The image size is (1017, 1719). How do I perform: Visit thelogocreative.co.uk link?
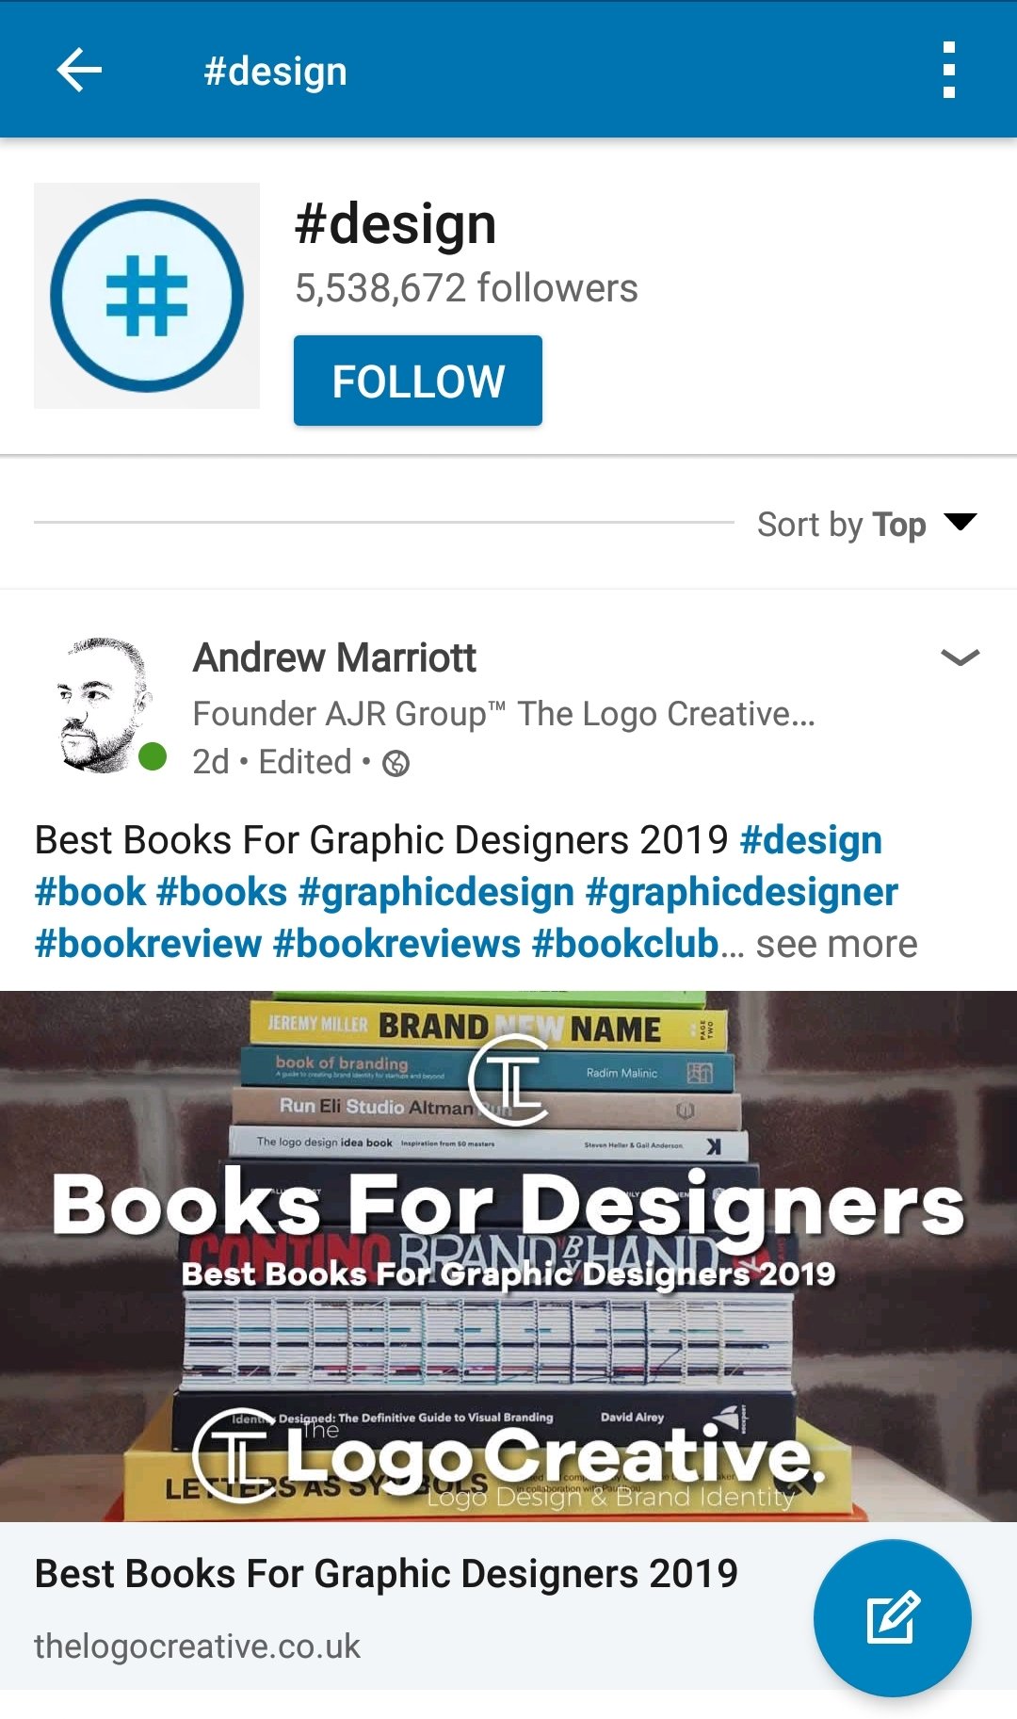click(197, 1646)
